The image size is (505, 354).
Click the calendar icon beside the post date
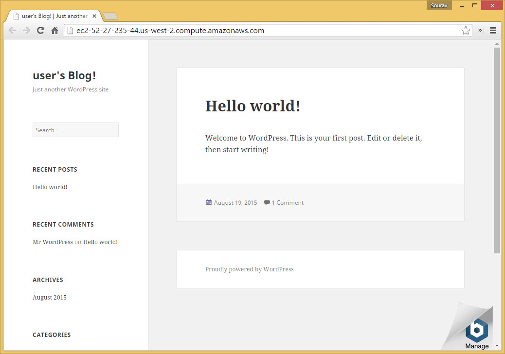(x=209, y=202)
